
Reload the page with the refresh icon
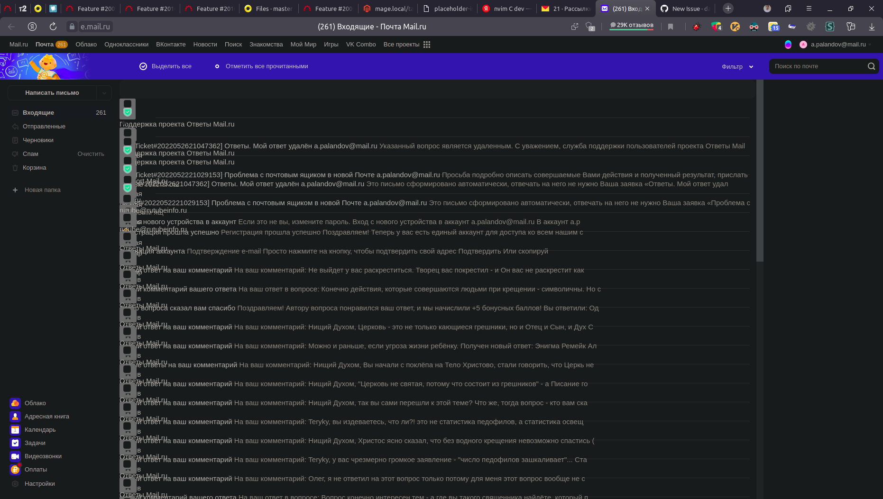click(53, 27)
